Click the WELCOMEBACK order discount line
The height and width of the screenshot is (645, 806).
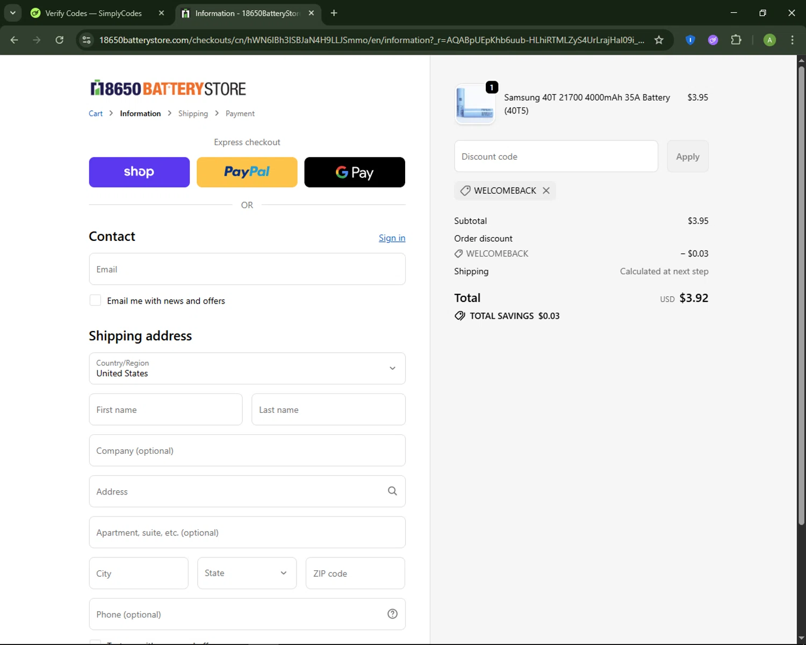581,253
